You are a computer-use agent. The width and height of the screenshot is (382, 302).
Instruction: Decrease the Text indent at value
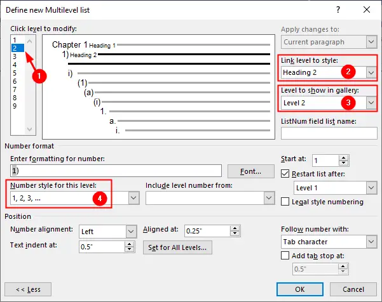pos(130,249)
